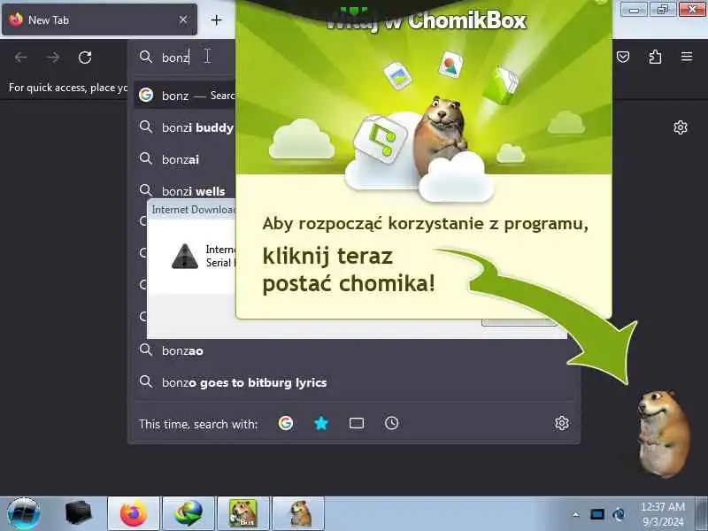Click the Show desktop strip at taskbar end
The width and height of the screenshot is (708, 531).
coord(702,514)
